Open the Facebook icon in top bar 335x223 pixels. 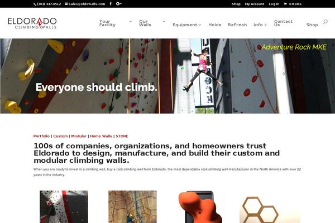coord(111,4)
